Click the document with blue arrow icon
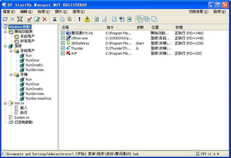Viewport: 231px width, 158px height. coord(122,19)
